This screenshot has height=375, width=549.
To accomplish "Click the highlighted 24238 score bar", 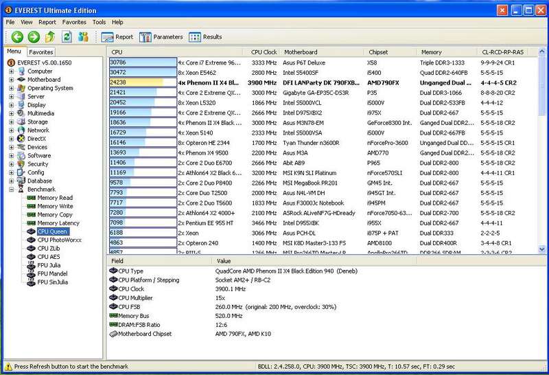I will [x=143, y=82].
